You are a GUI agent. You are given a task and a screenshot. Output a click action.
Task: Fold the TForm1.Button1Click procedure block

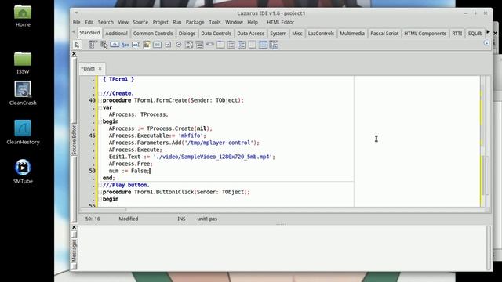click(x=100, y=192)
